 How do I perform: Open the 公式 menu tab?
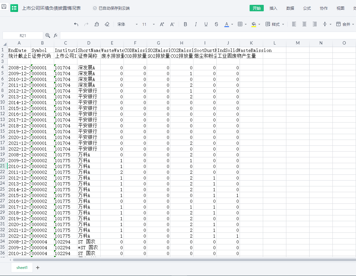point(307,8)
